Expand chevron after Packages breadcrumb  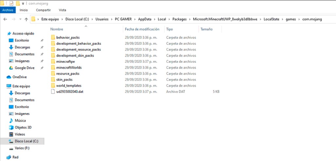tap(190, 19)
